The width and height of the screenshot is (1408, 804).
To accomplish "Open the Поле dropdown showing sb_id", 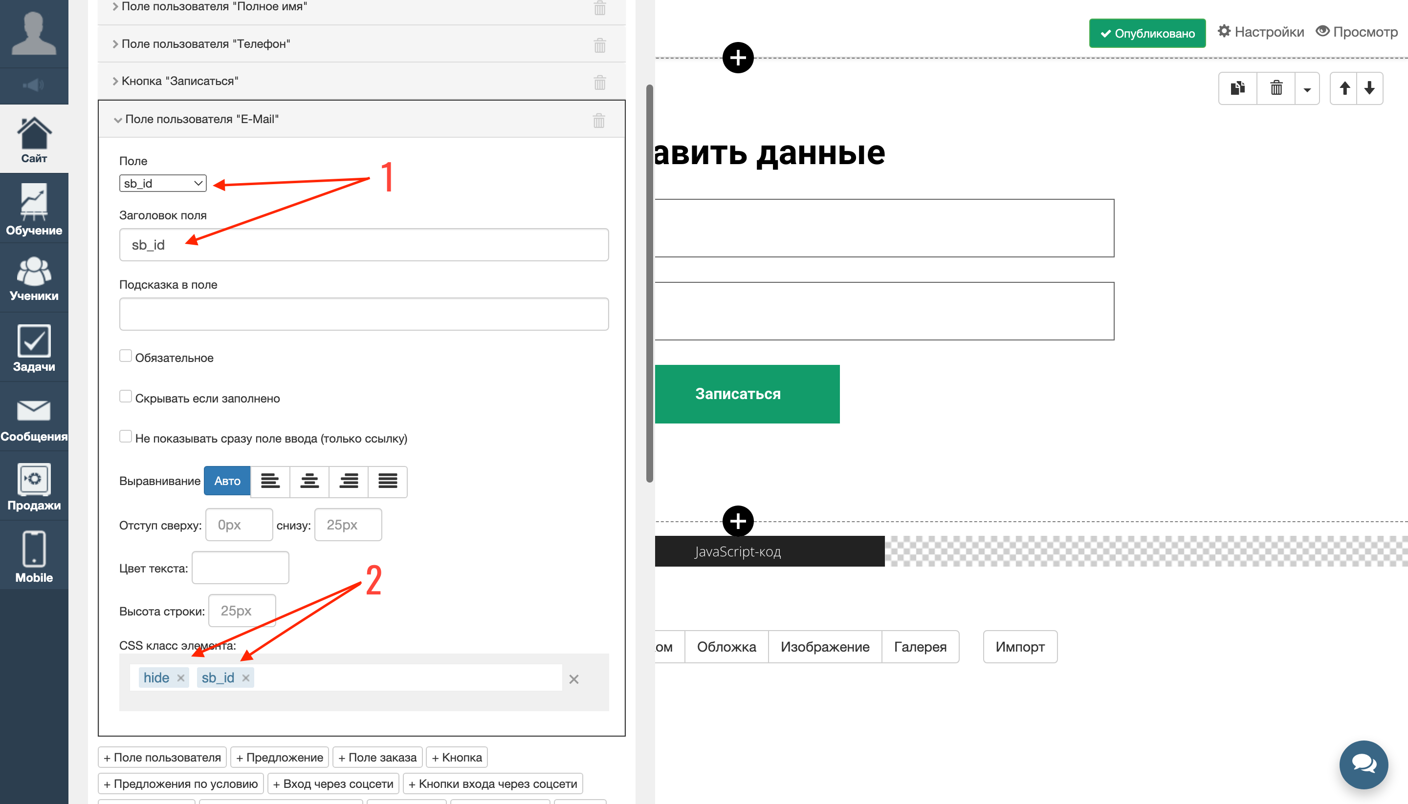I will [x=162, y=183].
